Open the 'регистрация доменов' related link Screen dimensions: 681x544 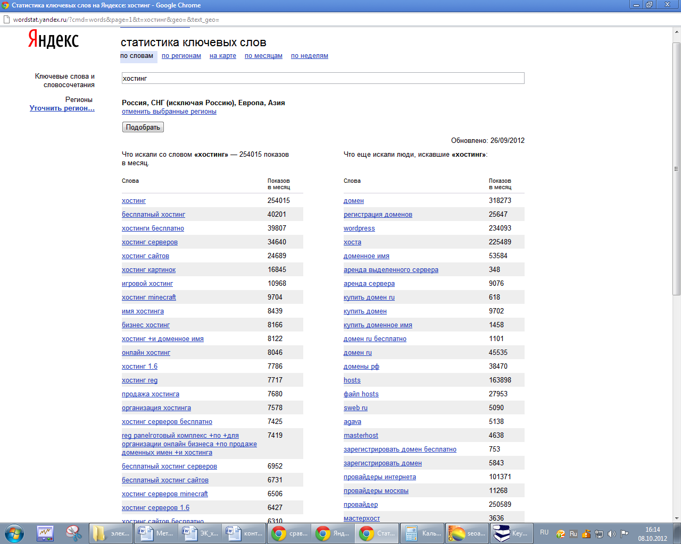[378, 215]
